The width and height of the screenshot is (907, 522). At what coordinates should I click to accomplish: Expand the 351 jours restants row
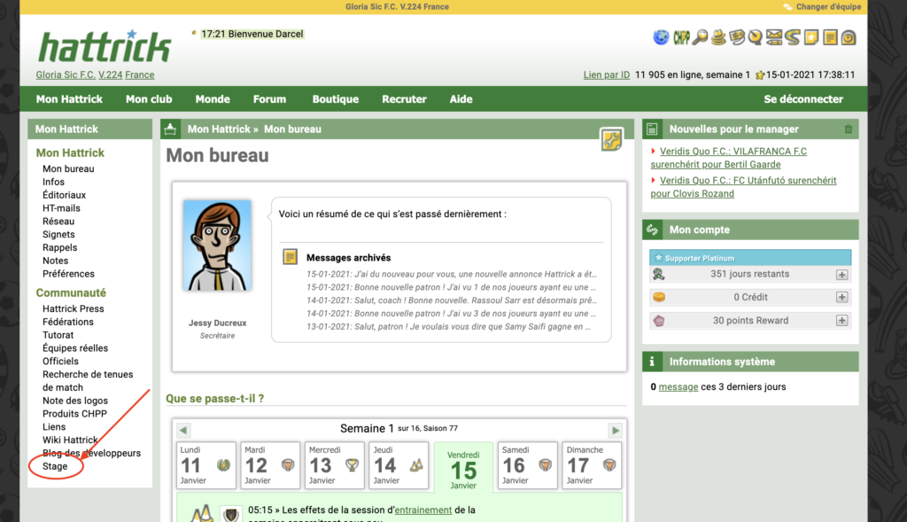click(x=841, y=275)
